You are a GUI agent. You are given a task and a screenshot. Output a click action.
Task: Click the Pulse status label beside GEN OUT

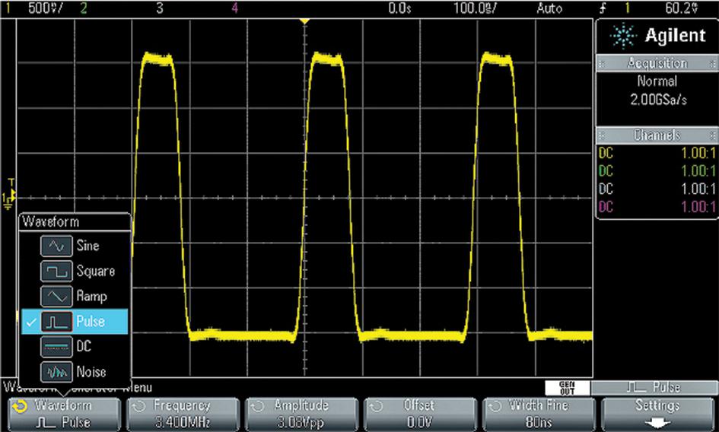(654, 388)
